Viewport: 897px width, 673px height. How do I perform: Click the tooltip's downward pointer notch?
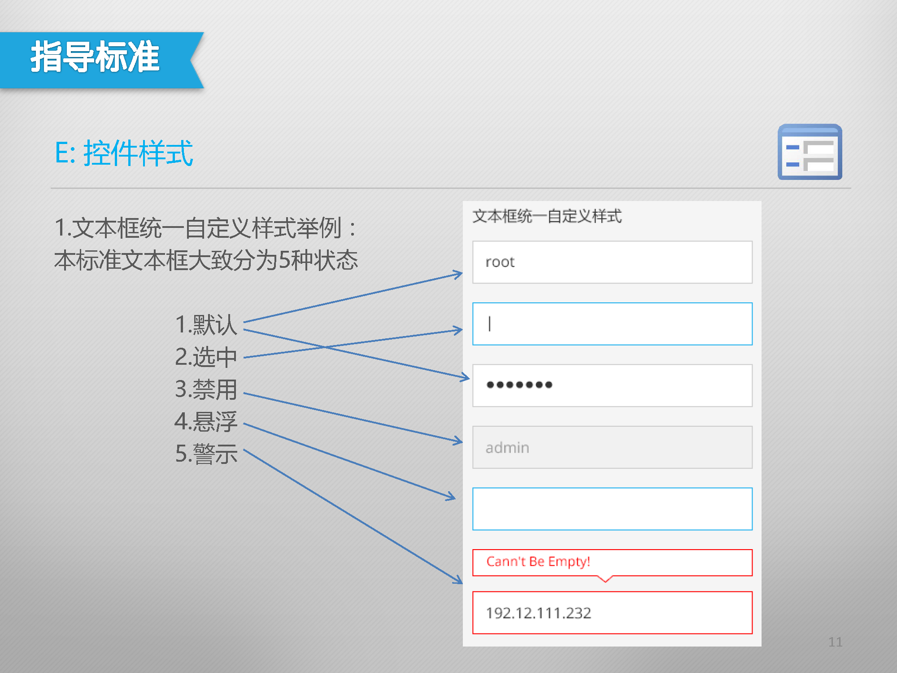(605, 579)
